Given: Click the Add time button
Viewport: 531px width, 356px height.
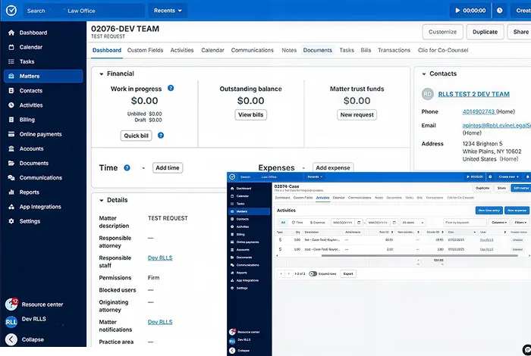Looking at the screenshot, I should pyautogui.click(x=168, y=167).
